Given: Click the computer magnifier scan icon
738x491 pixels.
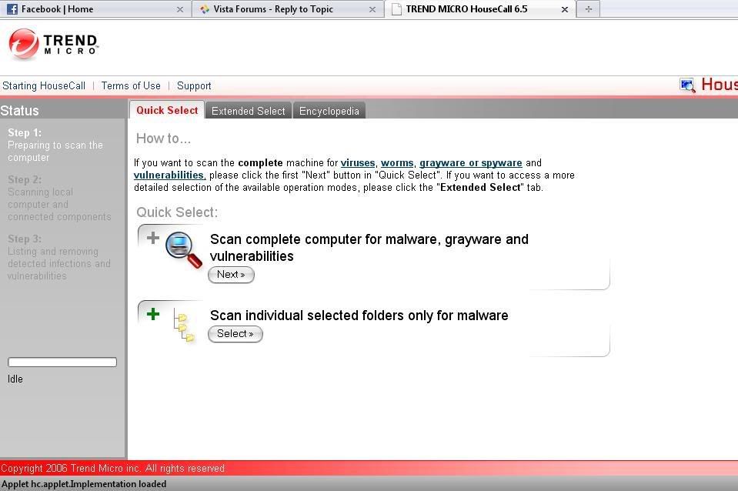Looking at the screenshot, I should (x=183, y=249).
